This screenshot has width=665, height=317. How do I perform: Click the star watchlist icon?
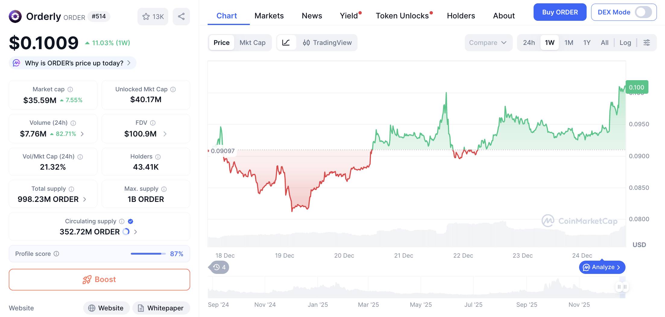pyautogui.click(x=146, y=17)
